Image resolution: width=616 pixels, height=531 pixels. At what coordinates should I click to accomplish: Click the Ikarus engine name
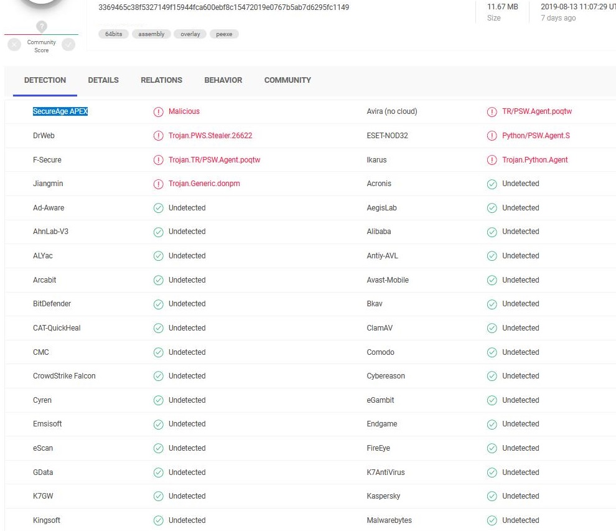pos(376,160)
